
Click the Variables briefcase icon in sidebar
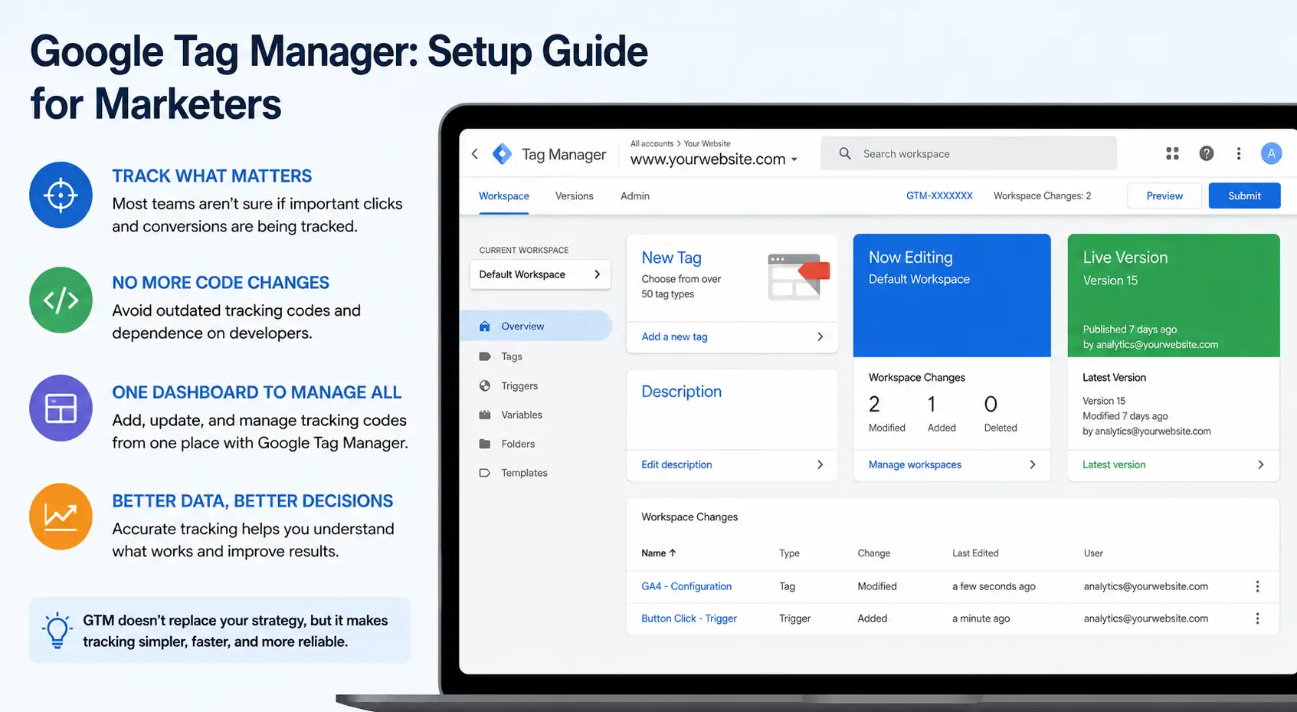pos(484,415)
